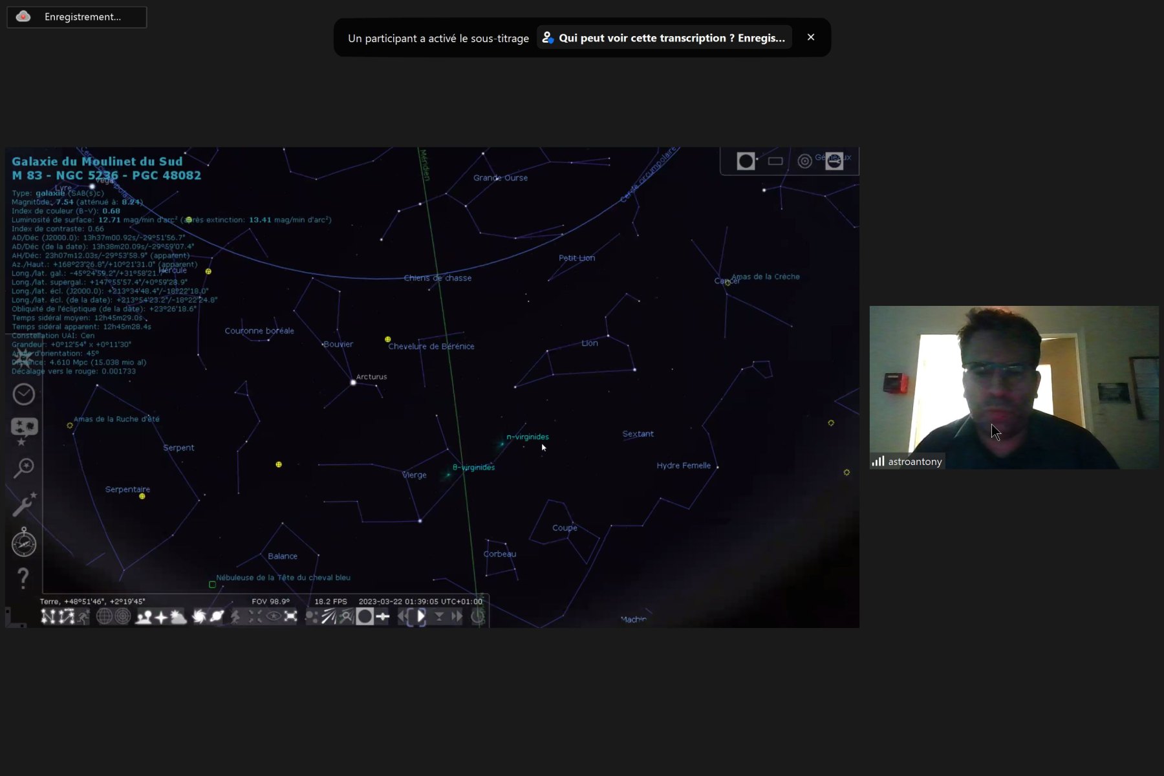
Task: Click the Enregistrement recording indicator
Action: tap(77, 17)
